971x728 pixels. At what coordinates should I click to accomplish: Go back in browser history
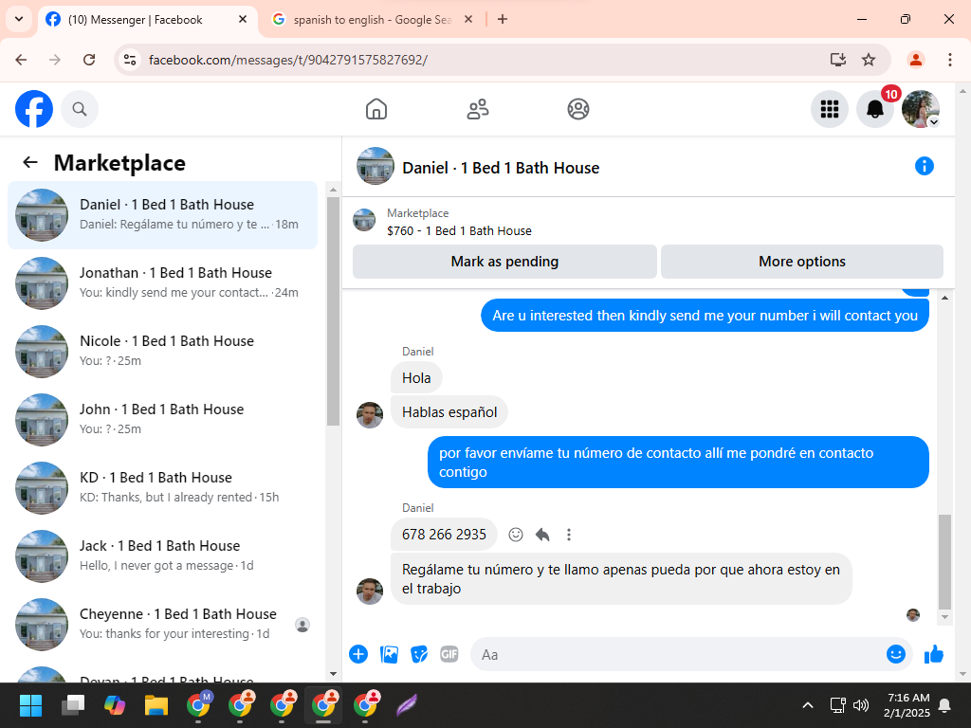click(21, 60)
